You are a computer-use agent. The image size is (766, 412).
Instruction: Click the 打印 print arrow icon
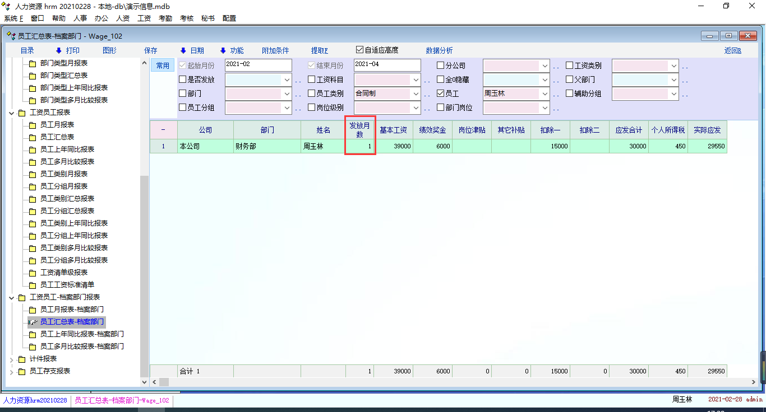point(58,50)
